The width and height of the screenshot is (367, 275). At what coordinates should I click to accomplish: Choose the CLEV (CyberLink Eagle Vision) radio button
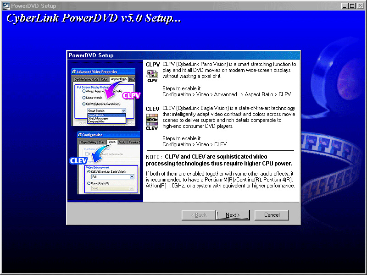(x=89, y=171)
